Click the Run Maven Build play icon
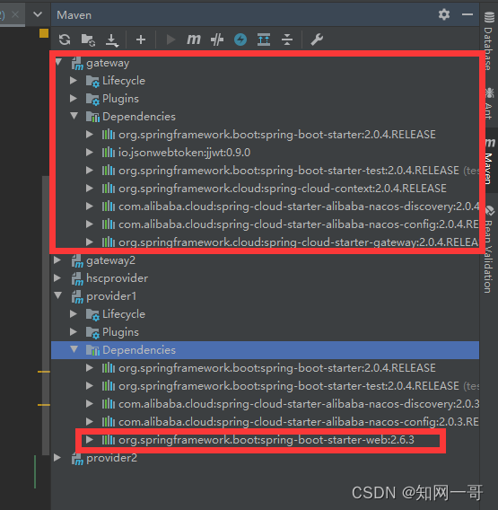The image size is (498, 510). point(170,40)
